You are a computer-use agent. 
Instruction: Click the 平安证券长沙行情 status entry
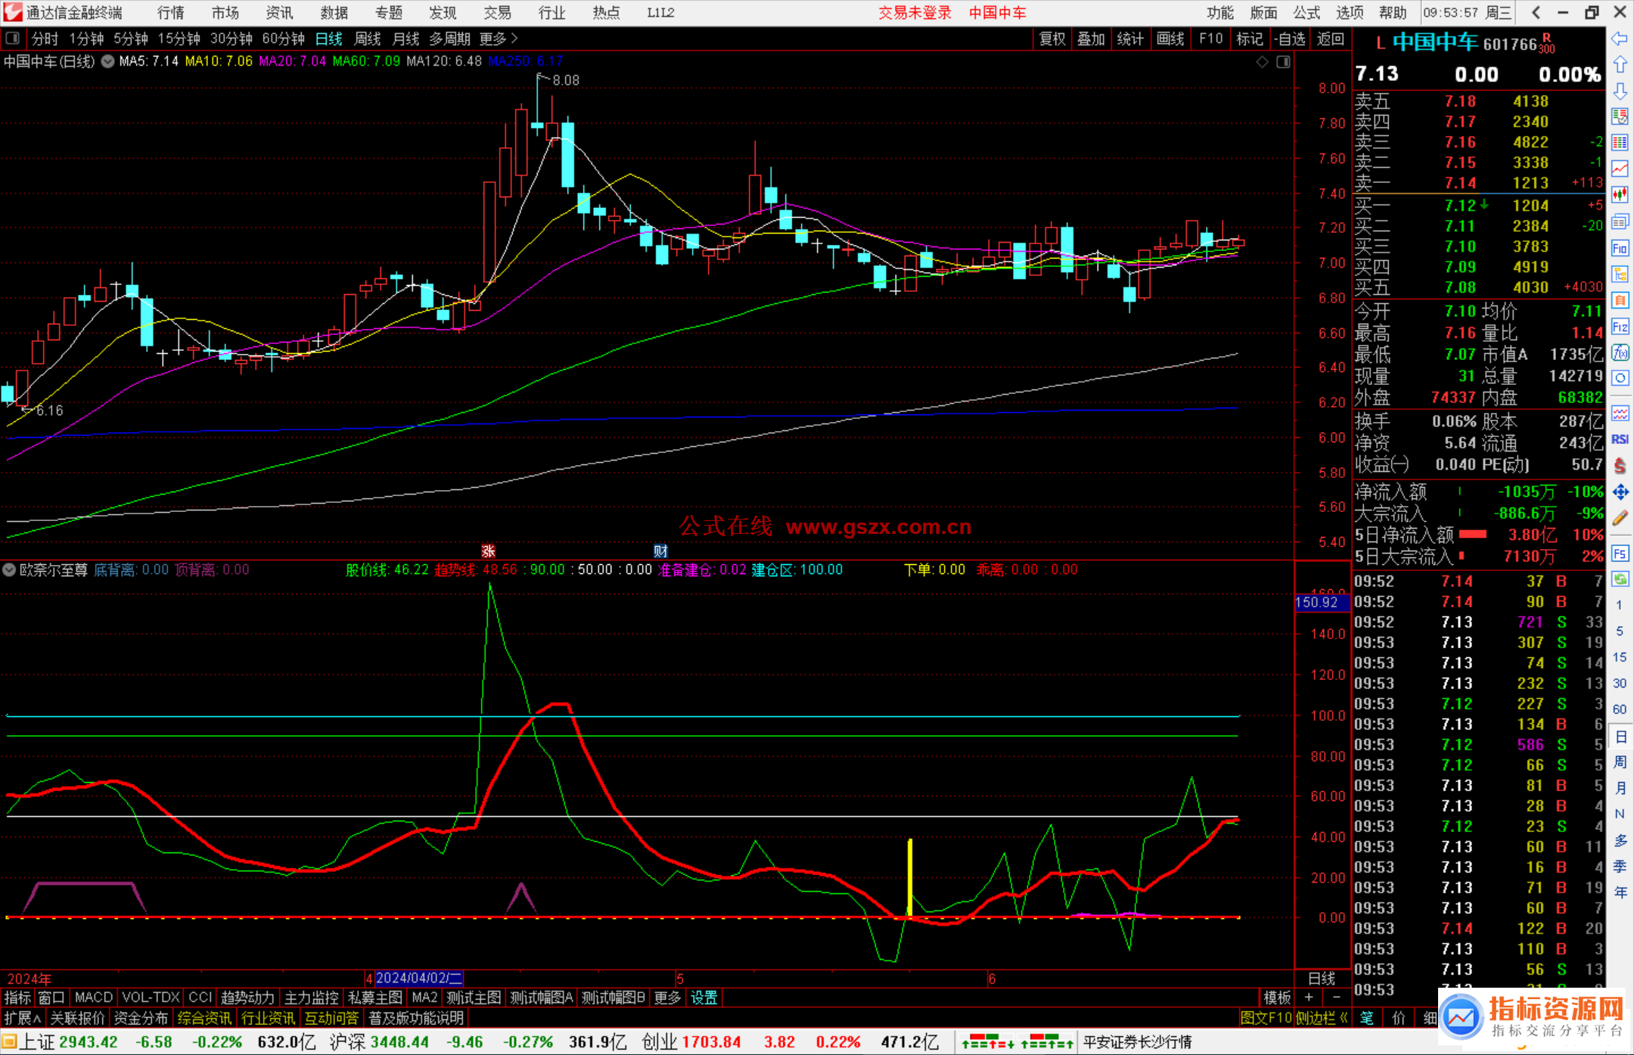[1138, 1042]
